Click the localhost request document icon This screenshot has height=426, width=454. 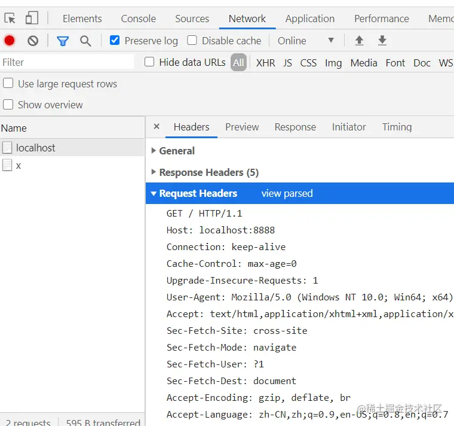[x=7, y=148]
